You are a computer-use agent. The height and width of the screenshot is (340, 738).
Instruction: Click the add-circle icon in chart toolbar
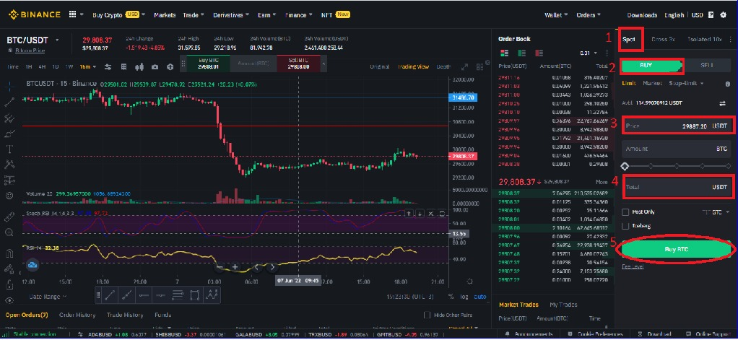click(170, 67)
